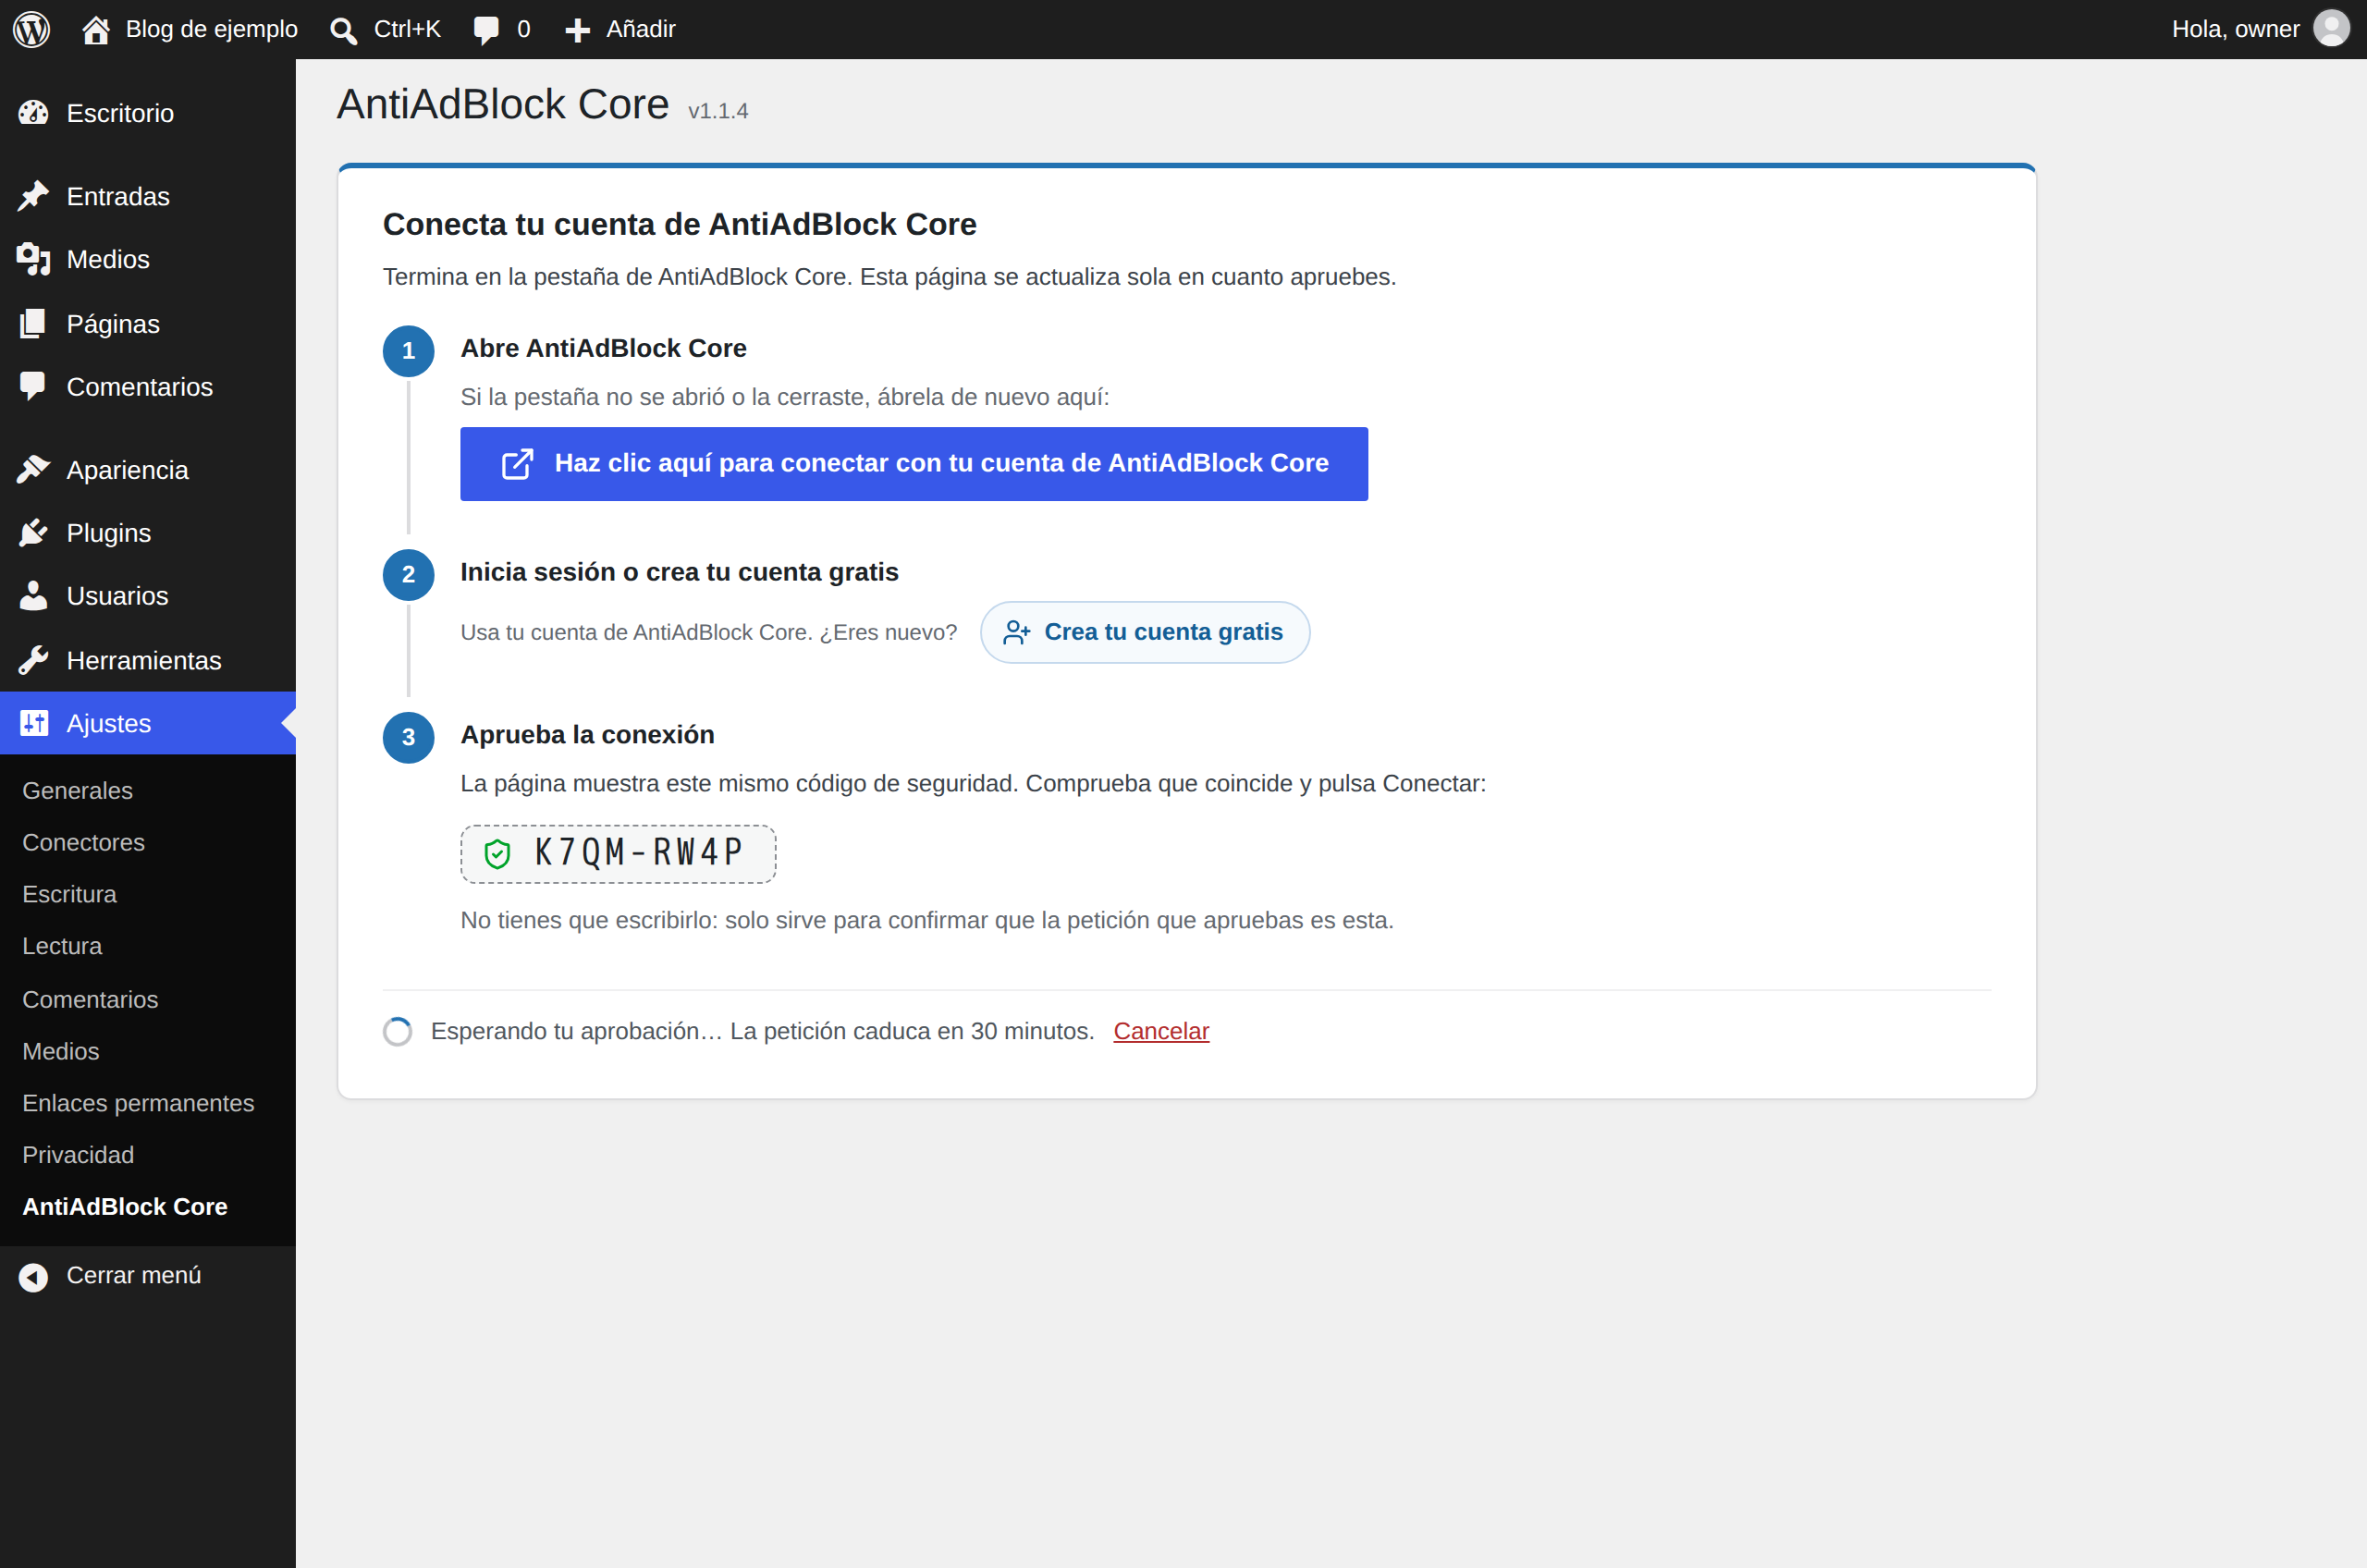Screen dimensions: 2367x1568
Task: Click the Apariencia brush icon
Action: (x=33, y=470)
